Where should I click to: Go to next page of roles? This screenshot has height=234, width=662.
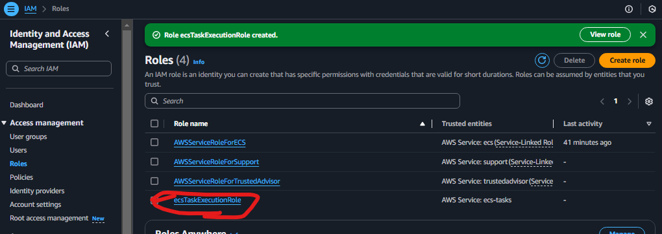click(629, 101)
